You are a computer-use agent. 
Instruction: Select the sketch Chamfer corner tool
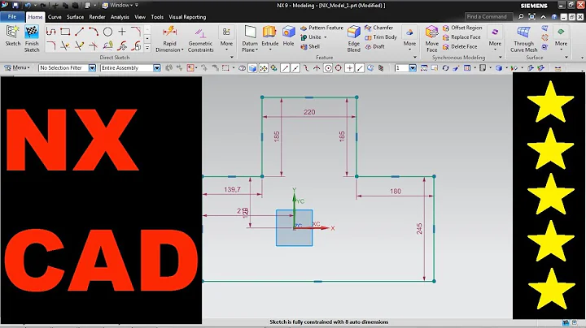(x=136, y=32)
